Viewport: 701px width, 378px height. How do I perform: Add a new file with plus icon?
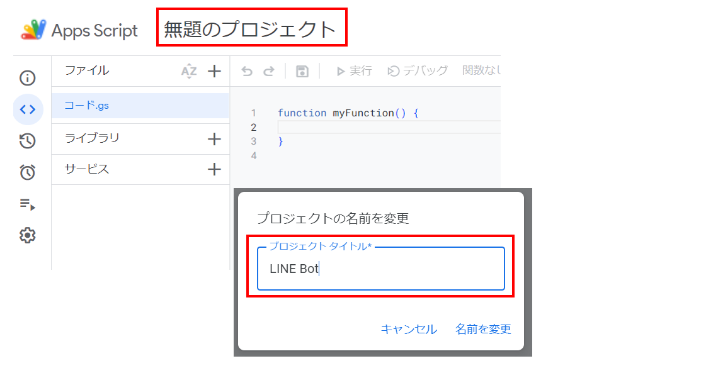(215, 71)
